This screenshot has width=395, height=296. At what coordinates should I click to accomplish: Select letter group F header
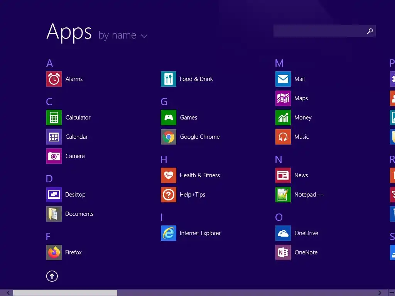point(48,237)
